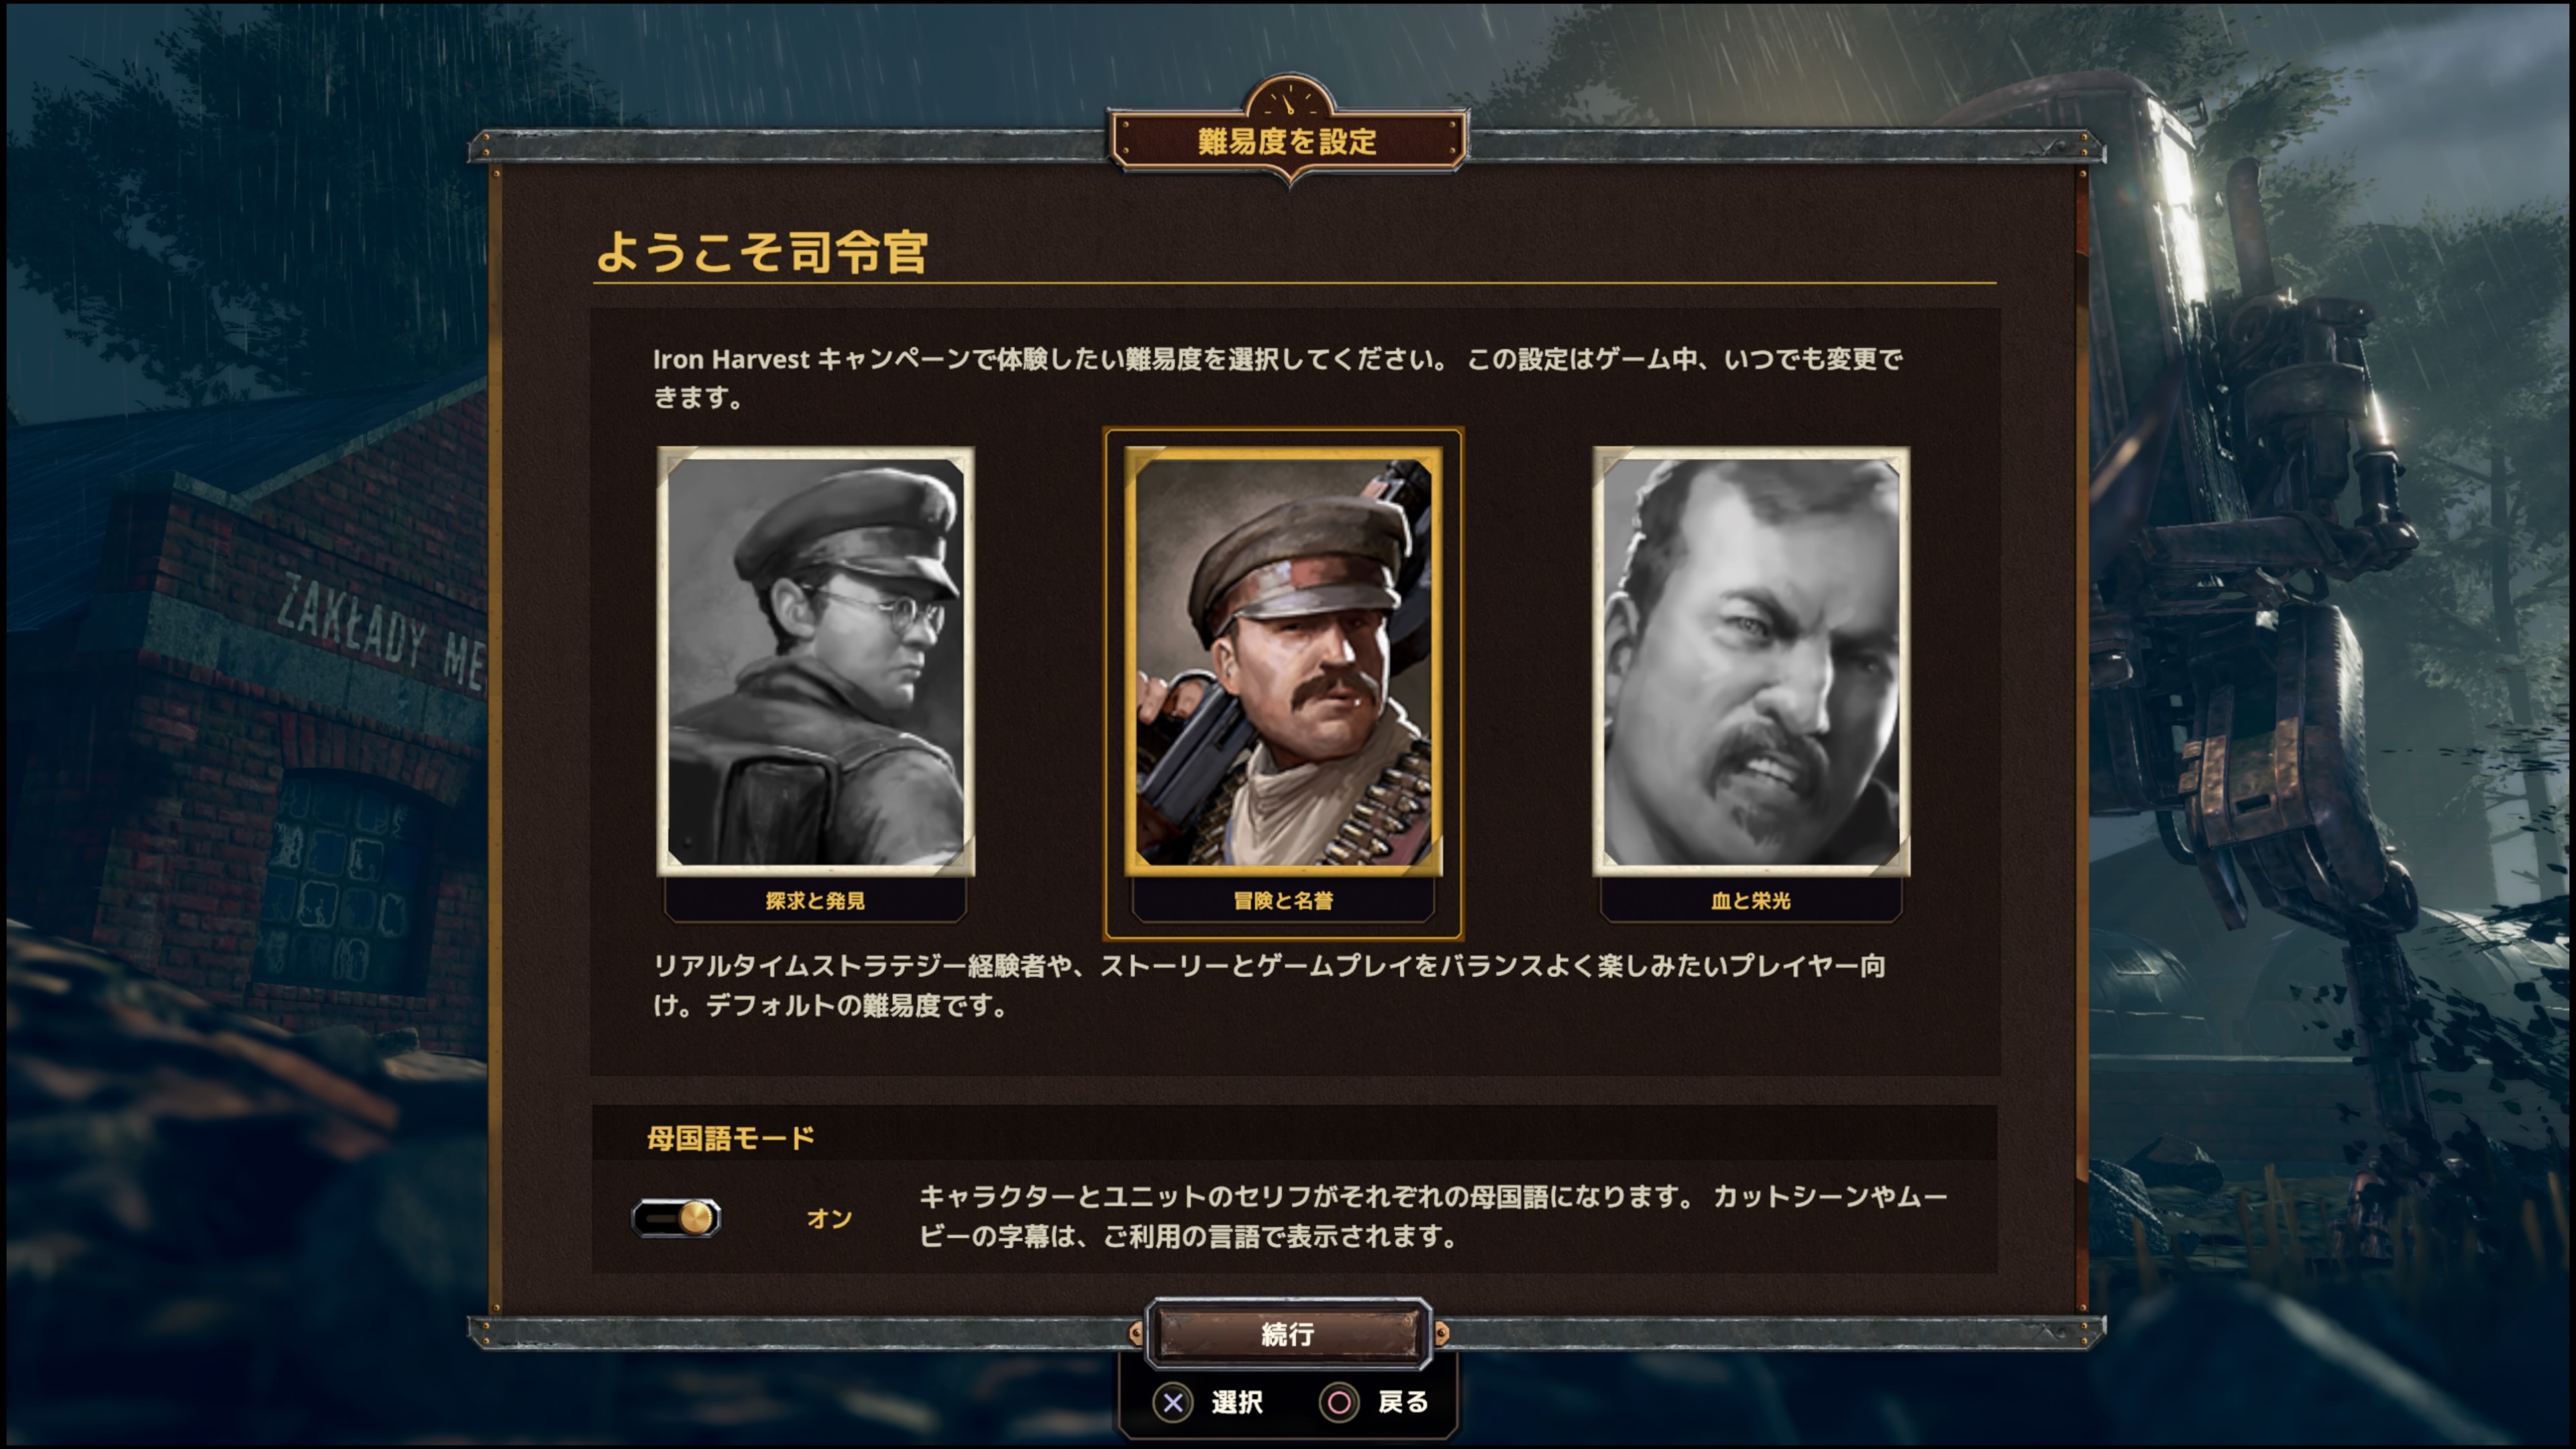Click the cross button icon beside 選択
The height and width of the screenshot is (1449, 2576).
tap(1173, 1403)
